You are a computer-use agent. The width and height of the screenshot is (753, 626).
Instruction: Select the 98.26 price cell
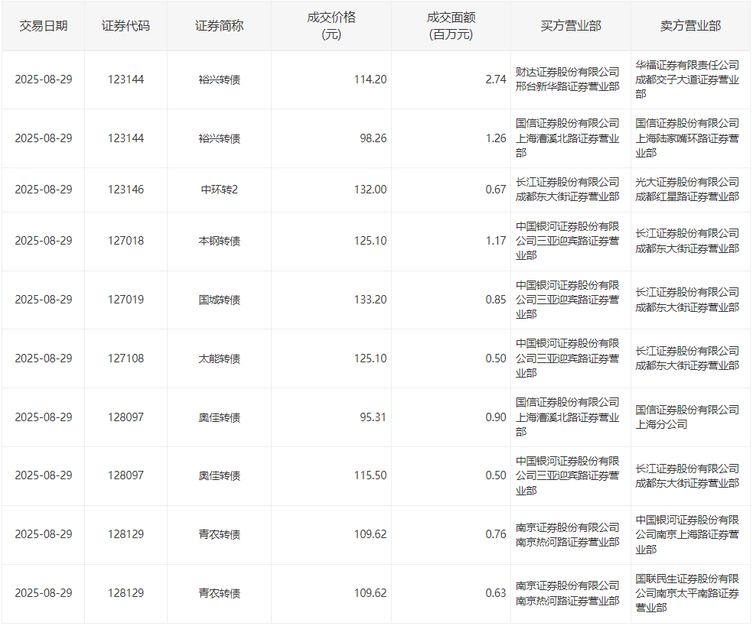tap(372, 138)
